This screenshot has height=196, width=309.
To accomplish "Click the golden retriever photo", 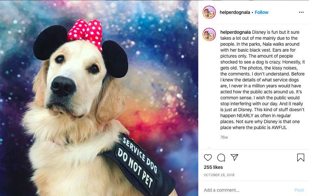I will click(x=99, y=98).
